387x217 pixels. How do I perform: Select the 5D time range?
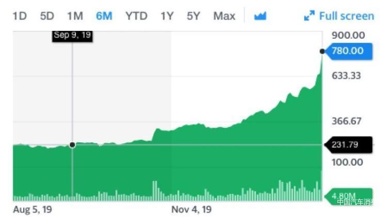(x=47, y=16)
